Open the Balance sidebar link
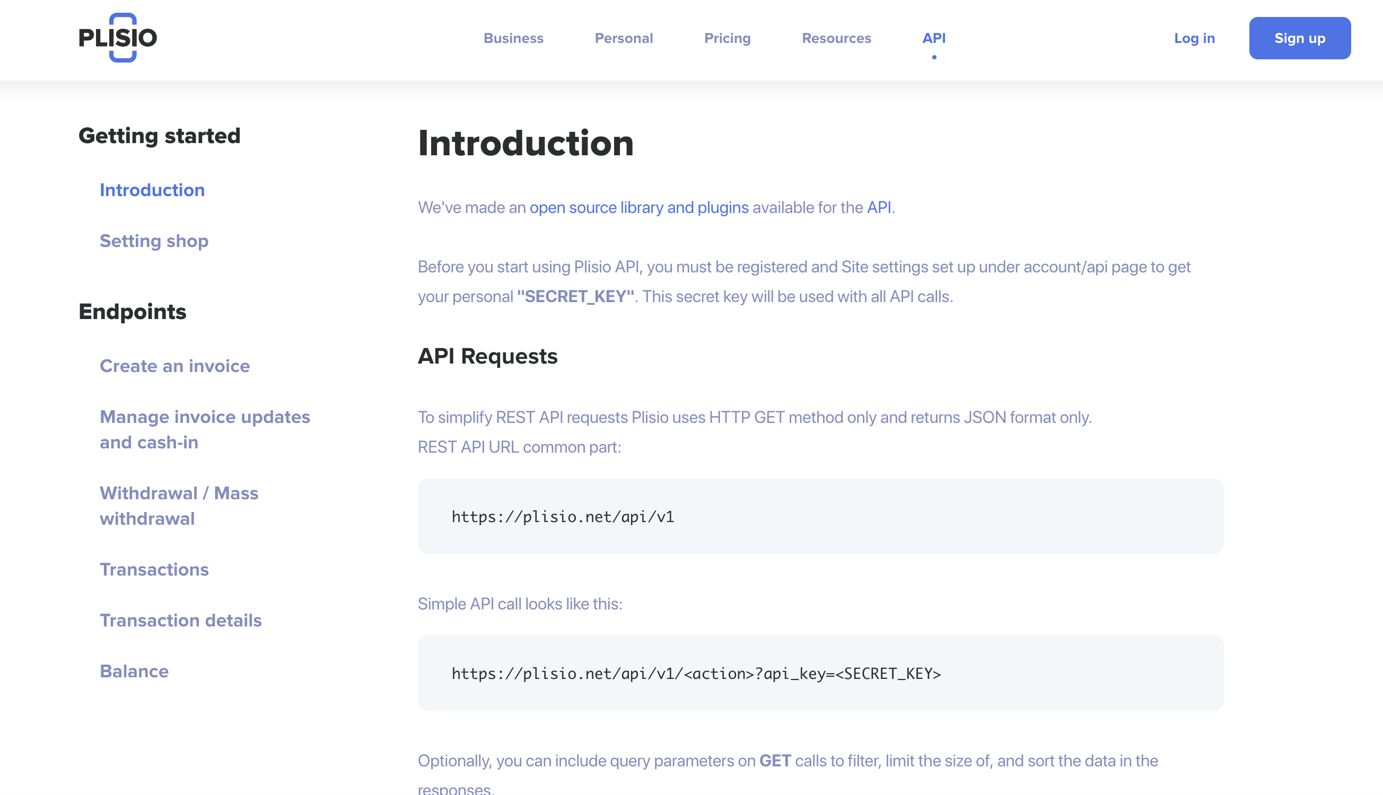The height and width of the screenshot is (795, 1383). coord(134,671)
